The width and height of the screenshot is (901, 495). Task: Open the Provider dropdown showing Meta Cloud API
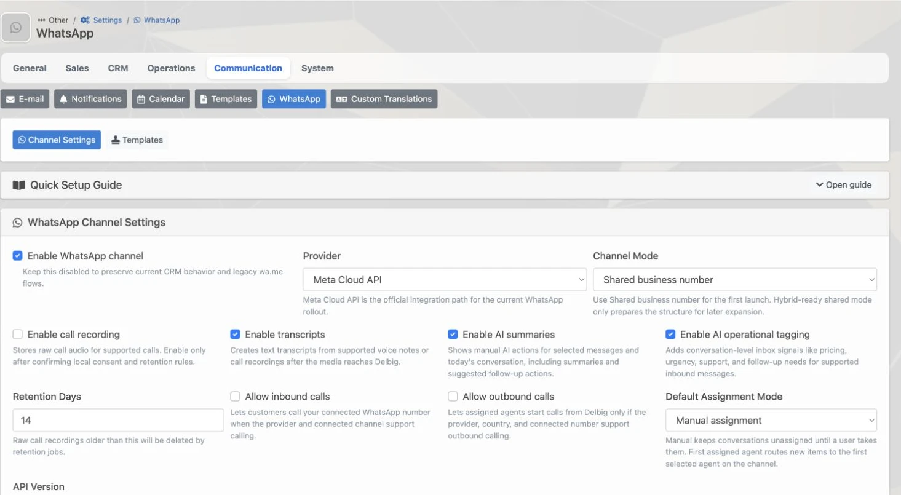tap(445, 280)
